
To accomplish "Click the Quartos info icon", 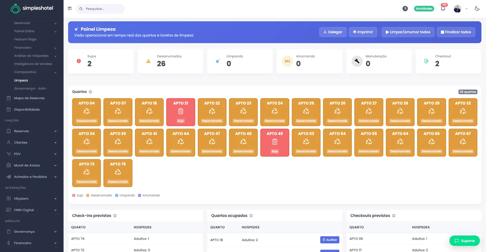I will 90,92.
